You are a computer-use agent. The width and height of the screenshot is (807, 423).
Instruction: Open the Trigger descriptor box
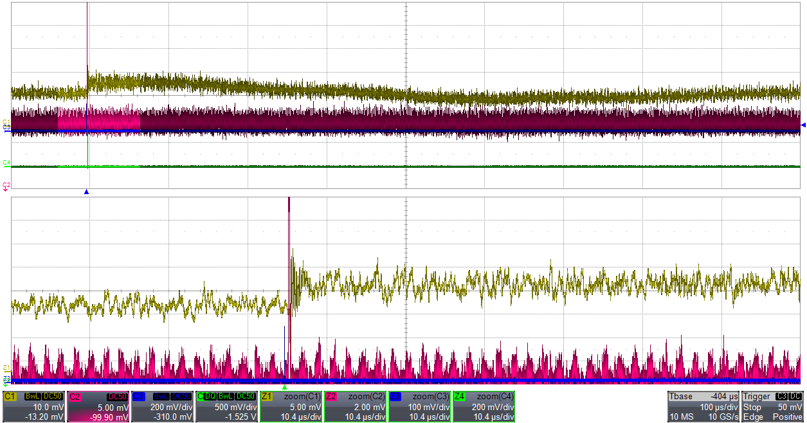pos(773,406)
